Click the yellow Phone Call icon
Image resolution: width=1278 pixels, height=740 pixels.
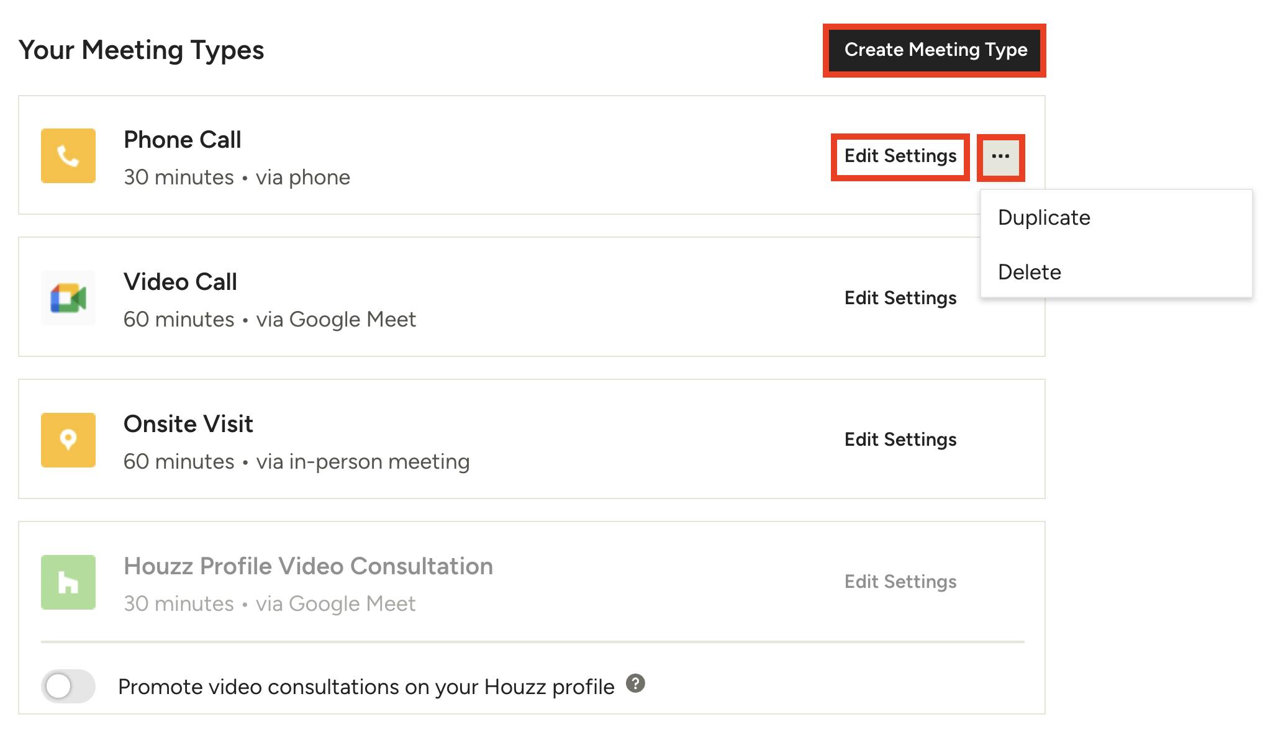click(68, 156)
